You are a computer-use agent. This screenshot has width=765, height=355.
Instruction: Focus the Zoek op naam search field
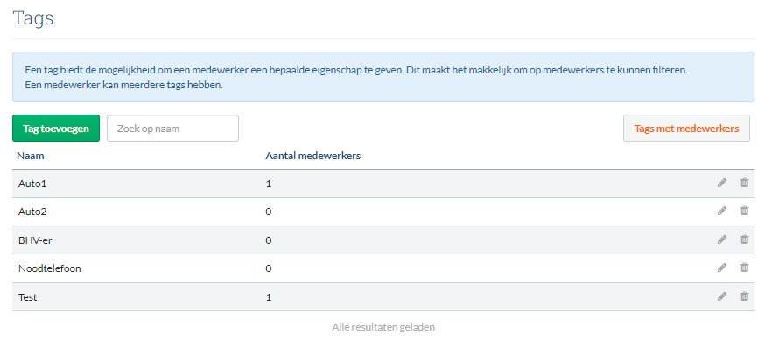coord(172,129)
